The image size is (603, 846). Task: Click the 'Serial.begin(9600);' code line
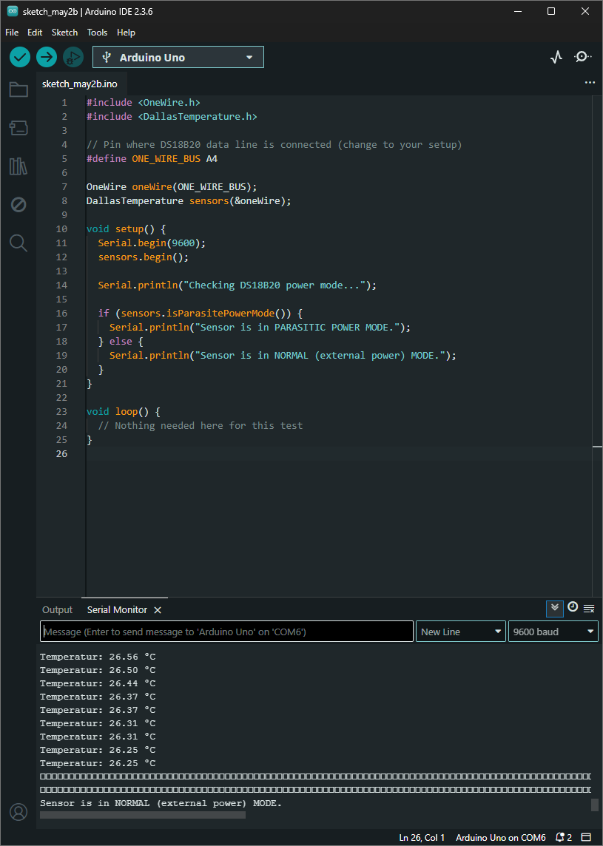pos(152,243)
